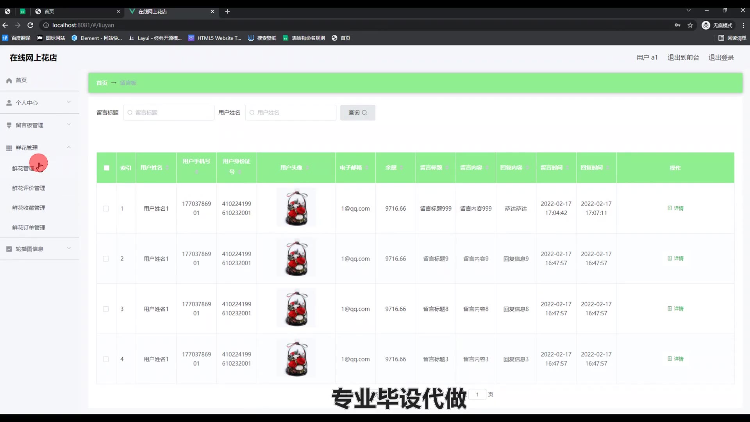Click the 查询 search button
The image size is (750, 422).
[x=357, y=113]
